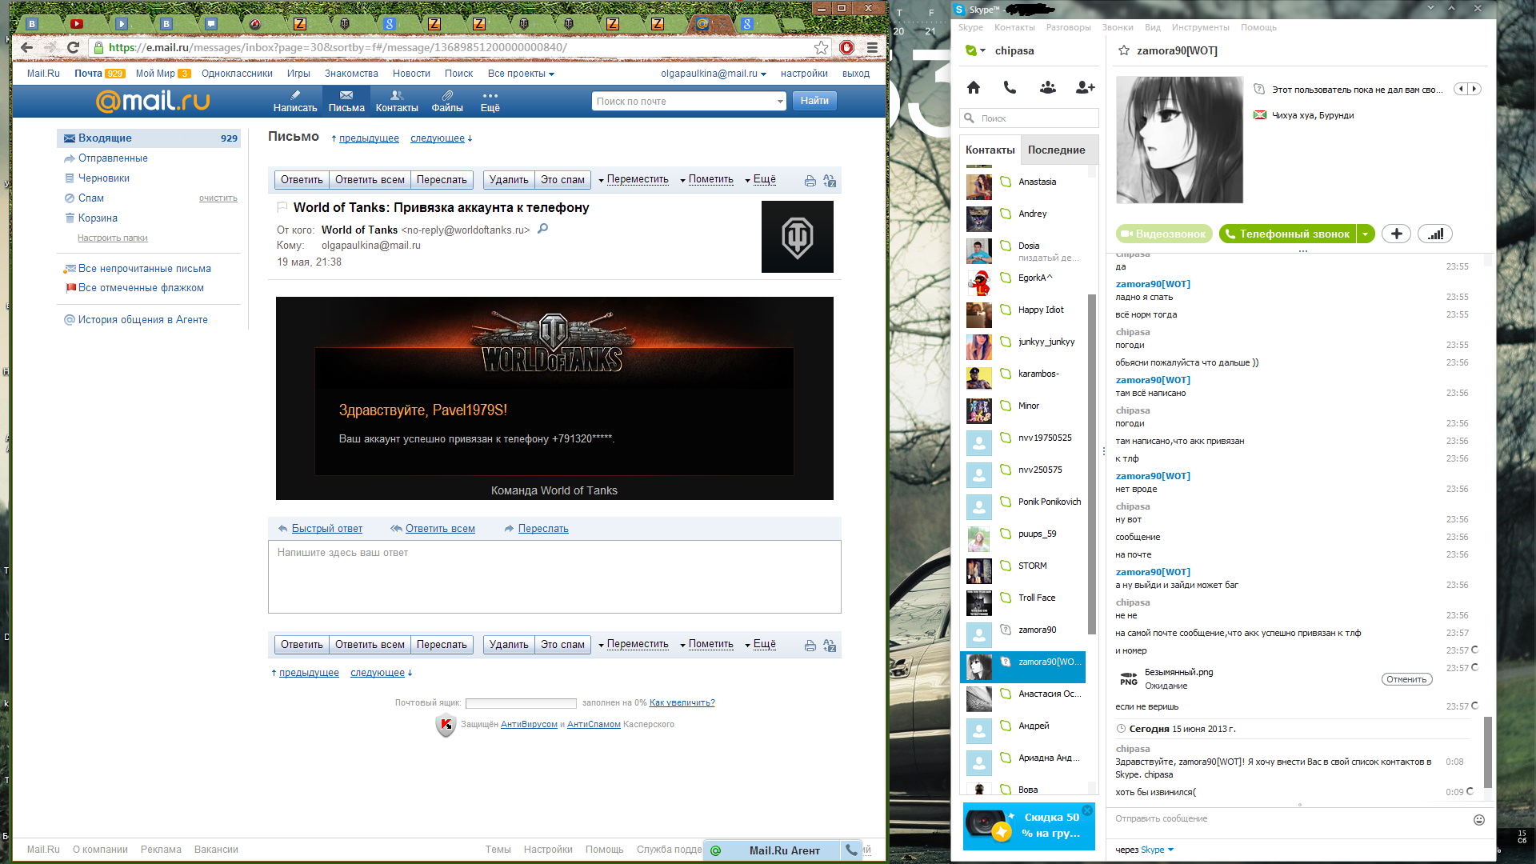Open the phone call dropdown arrow

(x=1366, y=234)
